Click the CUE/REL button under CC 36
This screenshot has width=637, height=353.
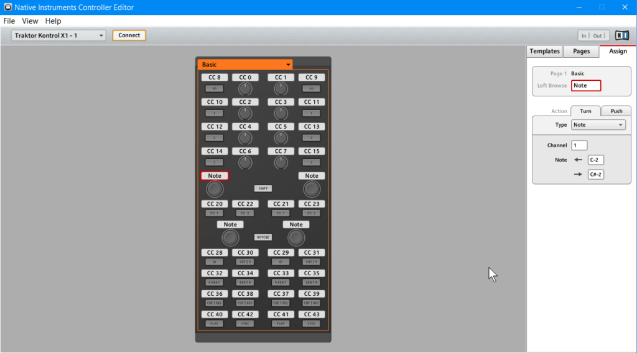click(x=215, y=303)
